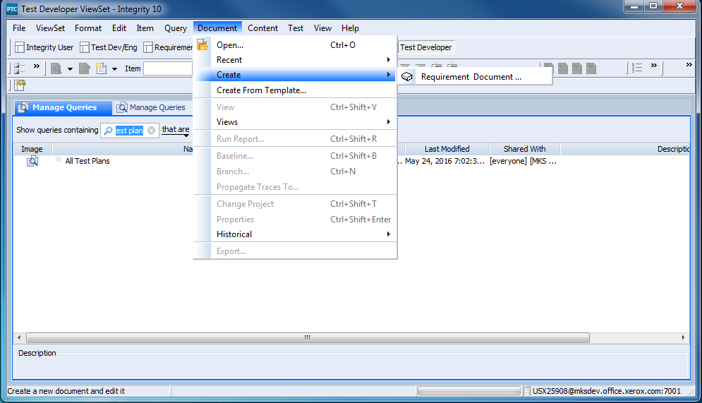Open the Edit menu
Screen dimensions: 702x403
(x=119, y=28)
